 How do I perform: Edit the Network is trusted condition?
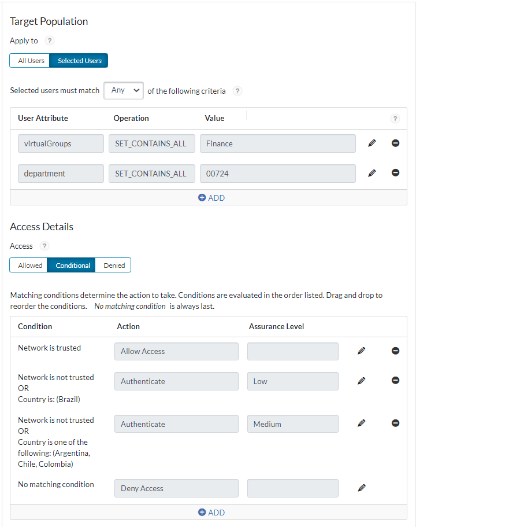(x=361, y=350)
